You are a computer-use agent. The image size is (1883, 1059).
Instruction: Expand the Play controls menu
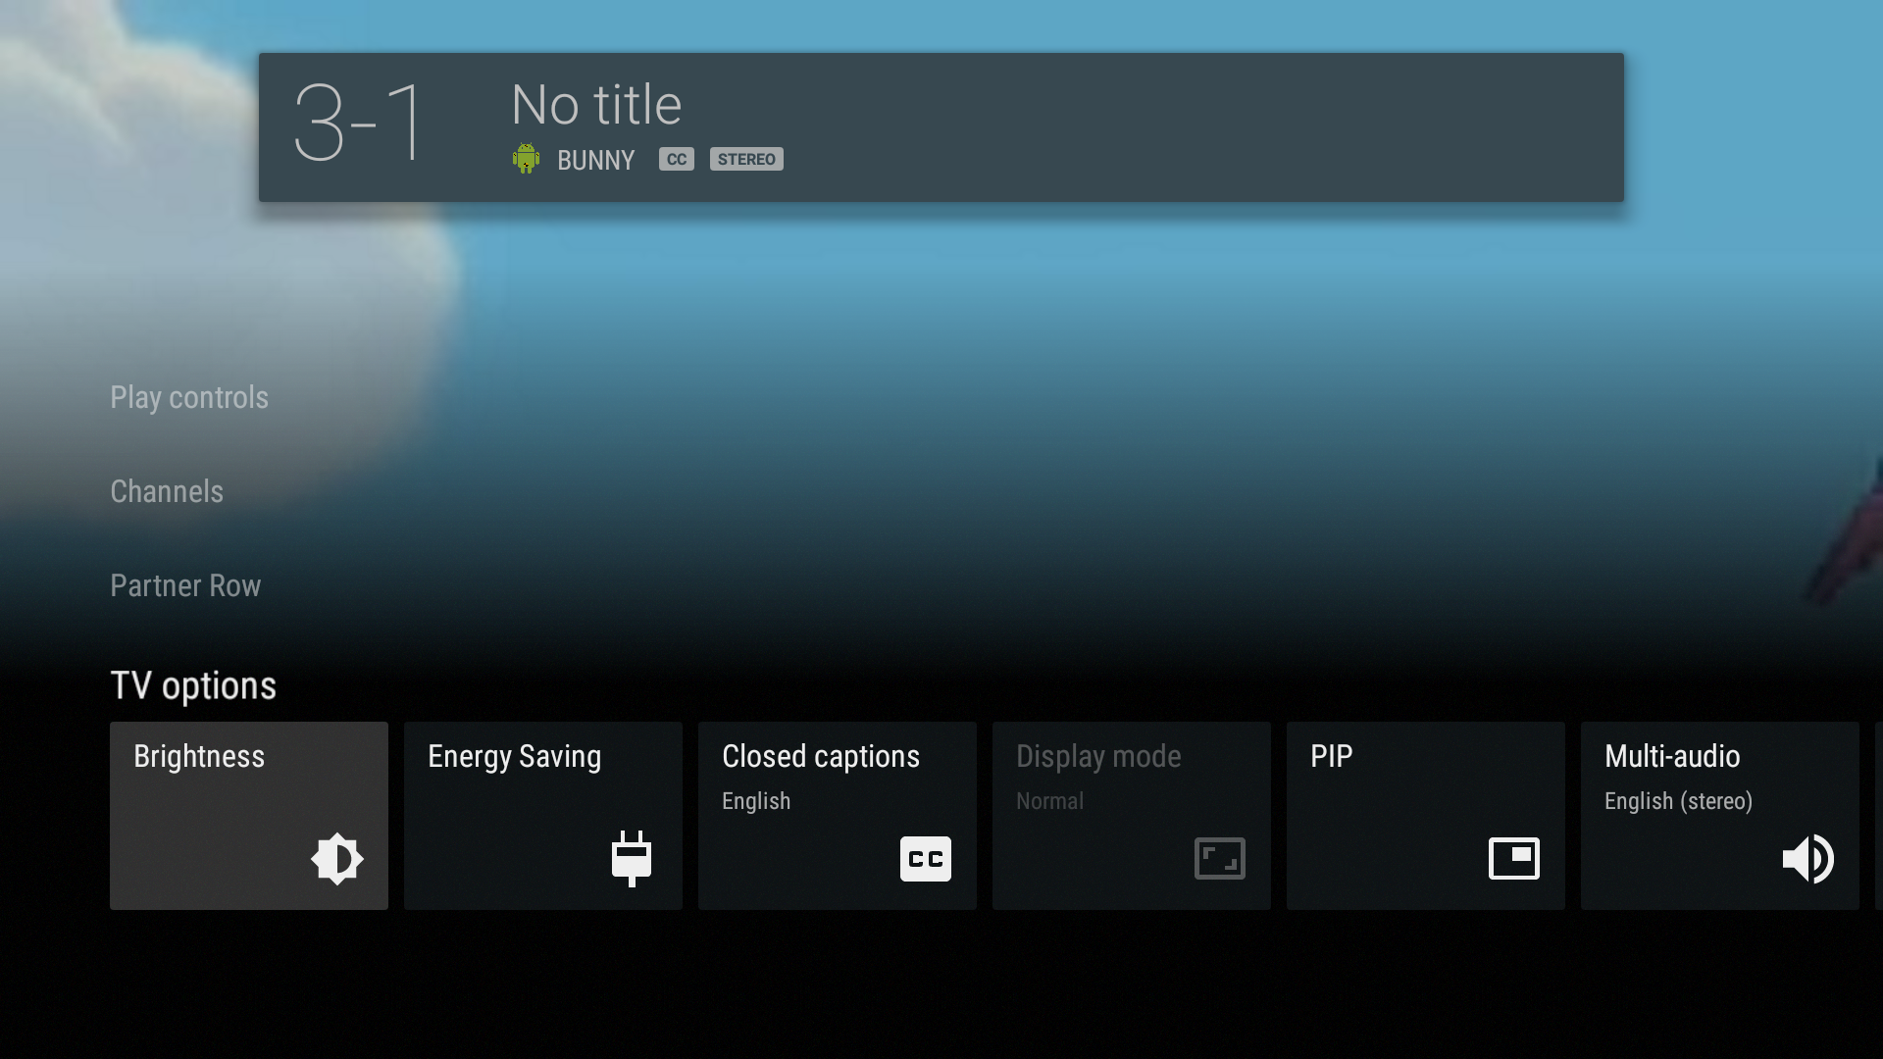[x=189, y=397]
